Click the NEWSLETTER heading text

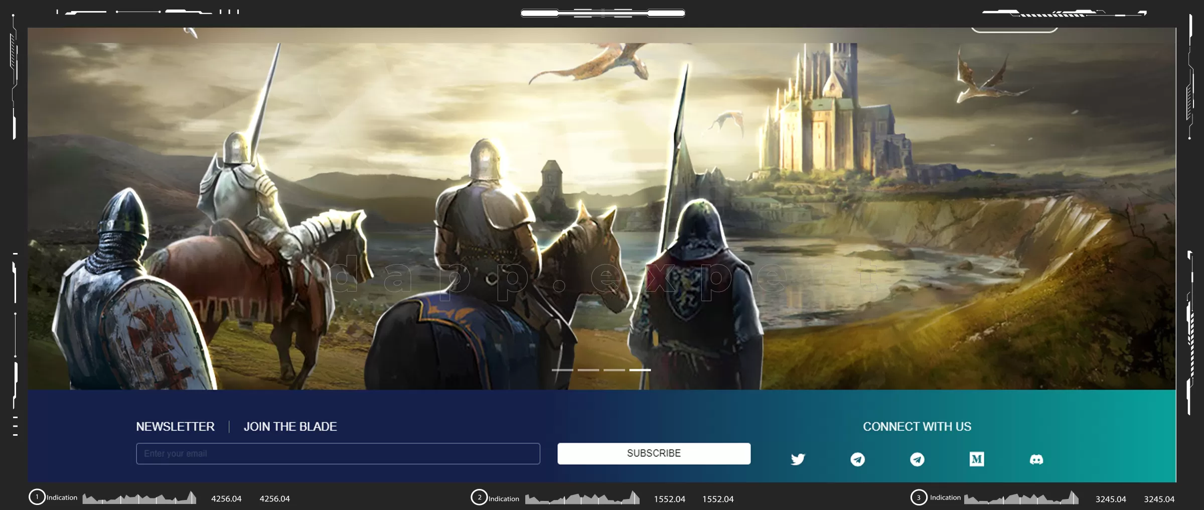tap(175, 426)
